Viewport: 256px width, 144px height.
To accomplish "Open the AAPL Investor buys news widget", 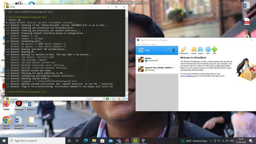I will click(x=194, y=141).
